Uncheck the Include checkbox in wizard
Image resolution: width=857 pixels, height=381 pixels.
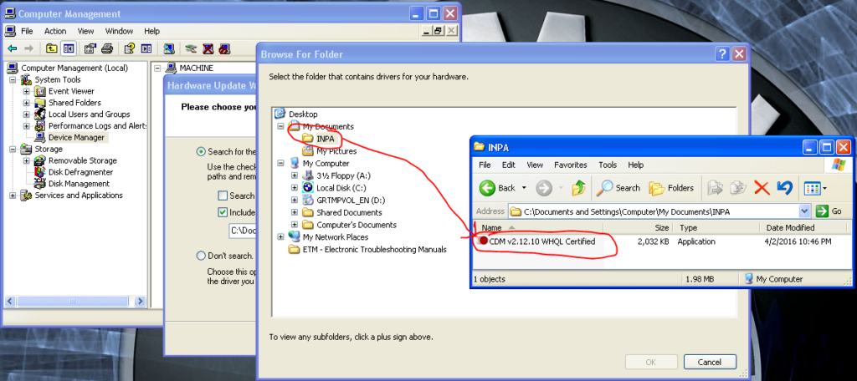pos(223,212)
